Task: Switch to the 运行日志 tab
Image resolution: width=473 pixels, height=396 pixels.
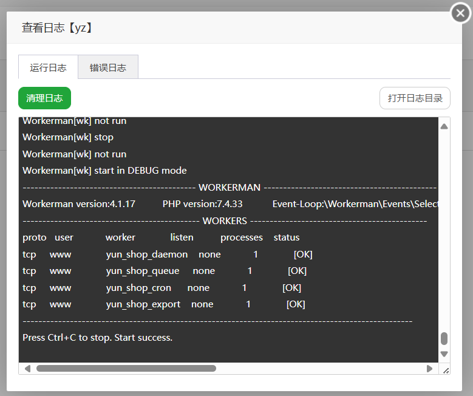Action: 49,67
